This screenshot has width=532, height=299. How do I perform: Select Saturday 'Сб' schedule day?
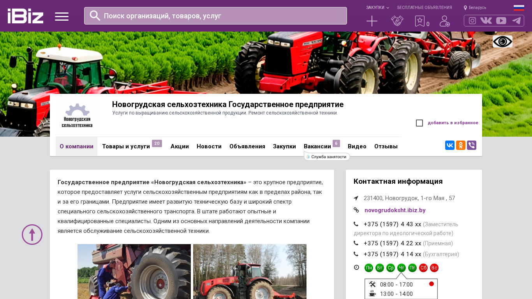(x=423, y=268)
